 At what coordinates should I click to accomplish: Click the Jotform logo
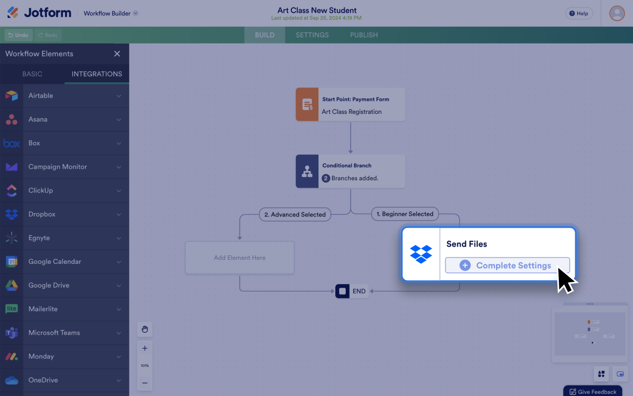(x=39, y=13)
